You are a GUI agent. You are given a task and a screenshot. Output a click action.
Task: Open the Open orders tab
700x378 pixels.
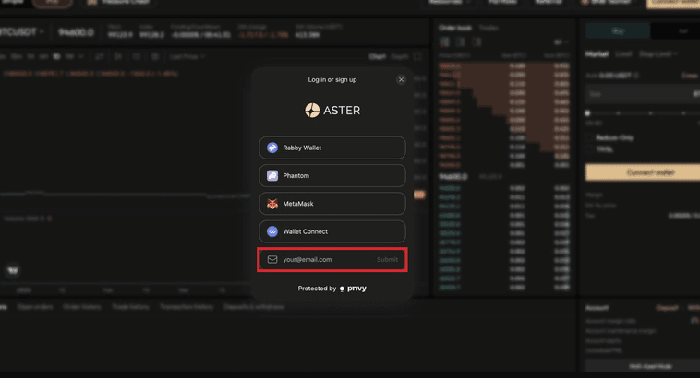35,307
